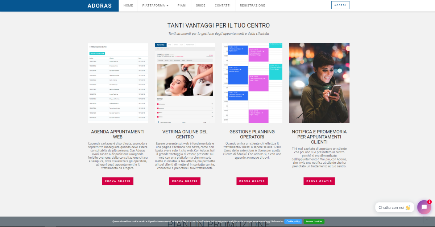Click the 'Chatta con noi' chat prompt
This screenshot has width=435, height=227.
click(394, 207)
